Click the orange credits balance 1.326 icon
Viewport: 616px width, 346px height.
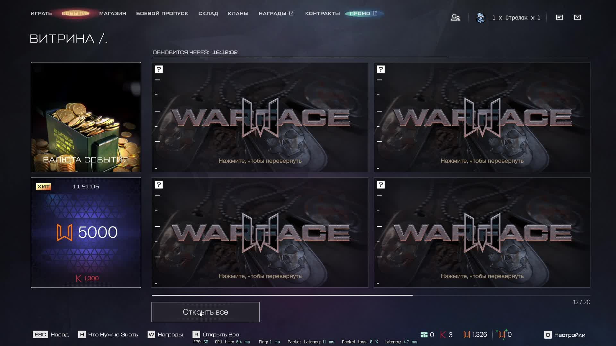tap(467, 334)
